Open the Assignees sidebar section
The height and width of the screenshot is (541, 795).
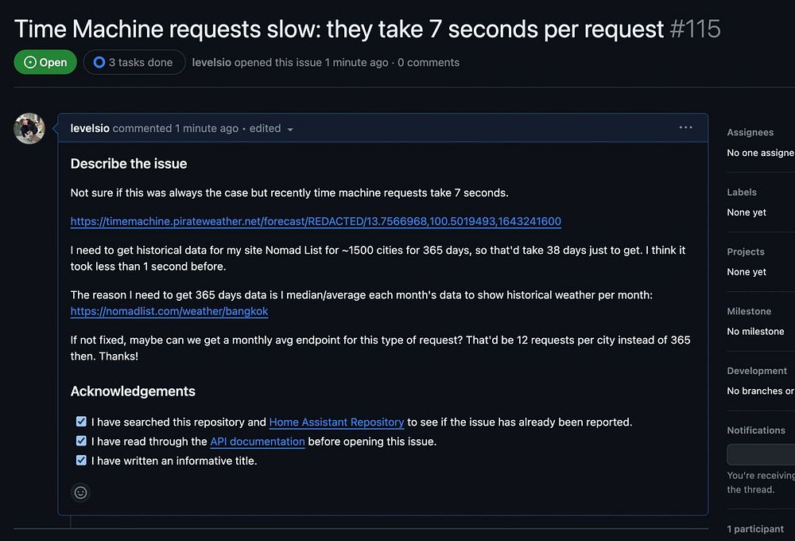tap(750, 132)
